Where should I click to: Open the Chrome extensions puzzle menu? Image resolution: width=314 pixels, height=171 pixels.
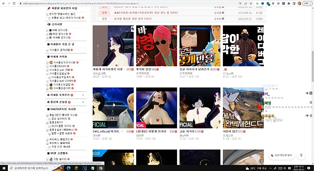pos(288,4)
